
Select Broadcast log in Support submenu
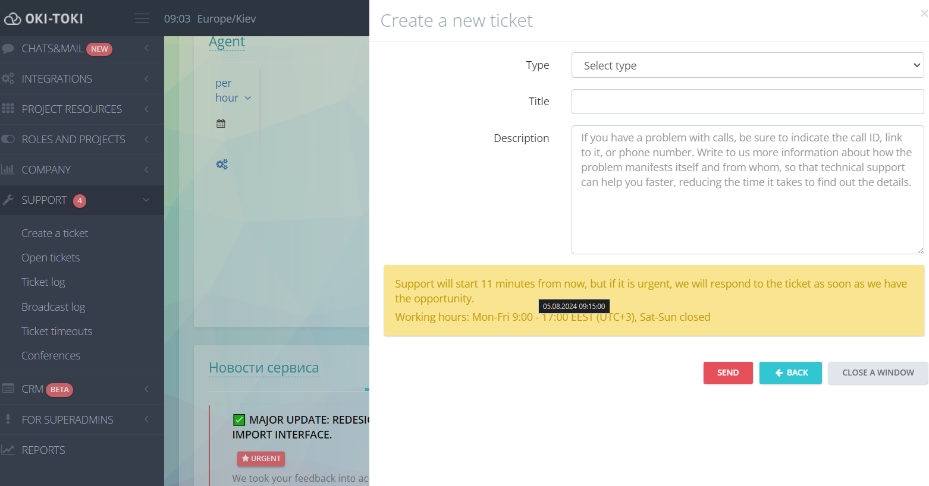tap(53, 307)
